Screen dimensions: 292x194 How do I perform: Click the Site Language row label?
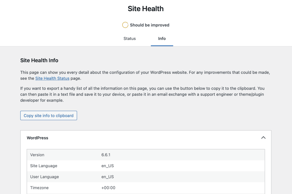44,166
